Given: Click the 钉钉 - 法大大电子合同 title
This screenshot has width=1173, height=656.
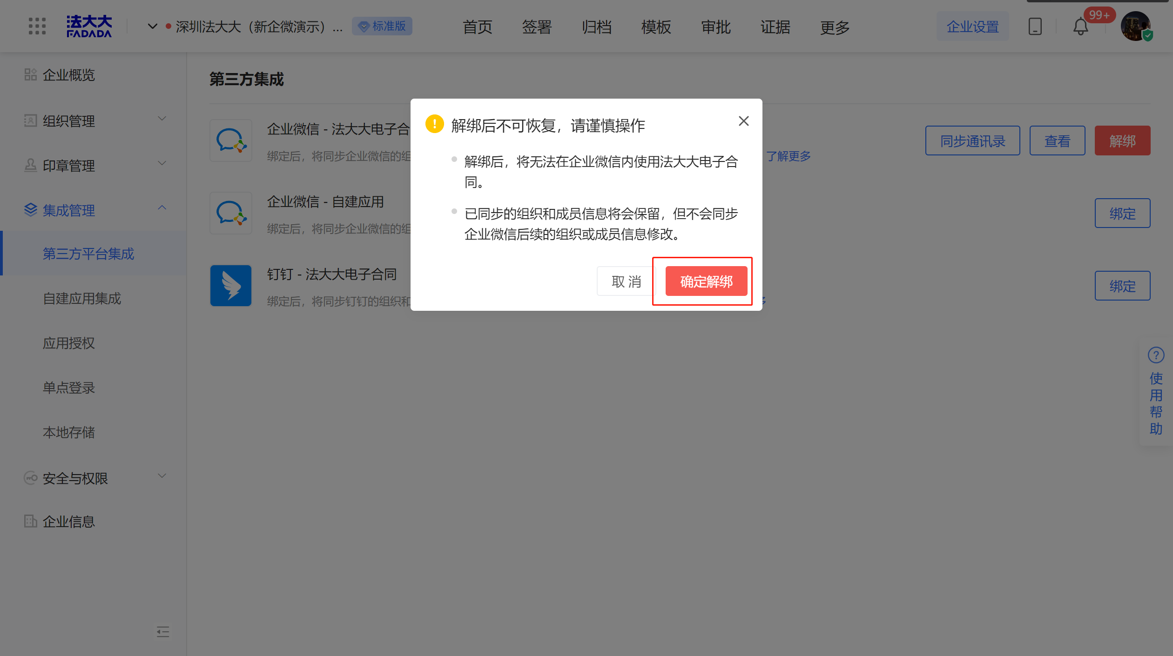Looking at the screenshot, I should pos(332,274).
